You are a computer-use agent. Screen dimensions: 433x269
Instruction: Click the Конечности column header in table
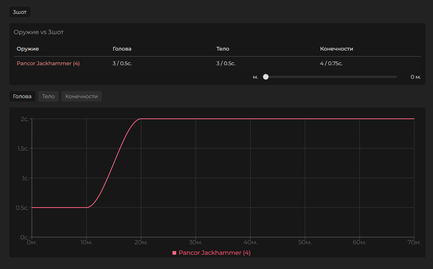point(336,49)
